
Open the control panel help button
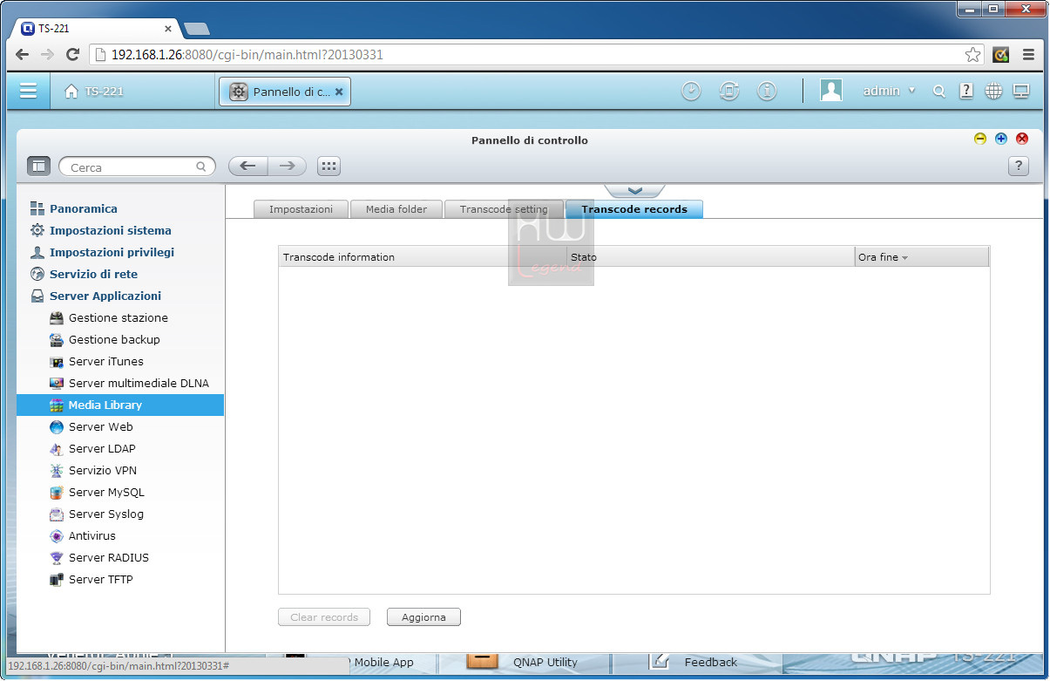tap(1018, 166)
